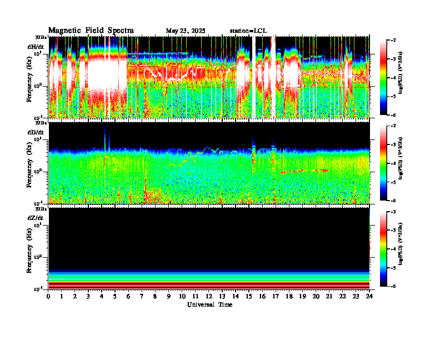Click the log(PSD) label of dH/dt color bar
The width and height of the screenshot is (440, 340).
(401, 73)
